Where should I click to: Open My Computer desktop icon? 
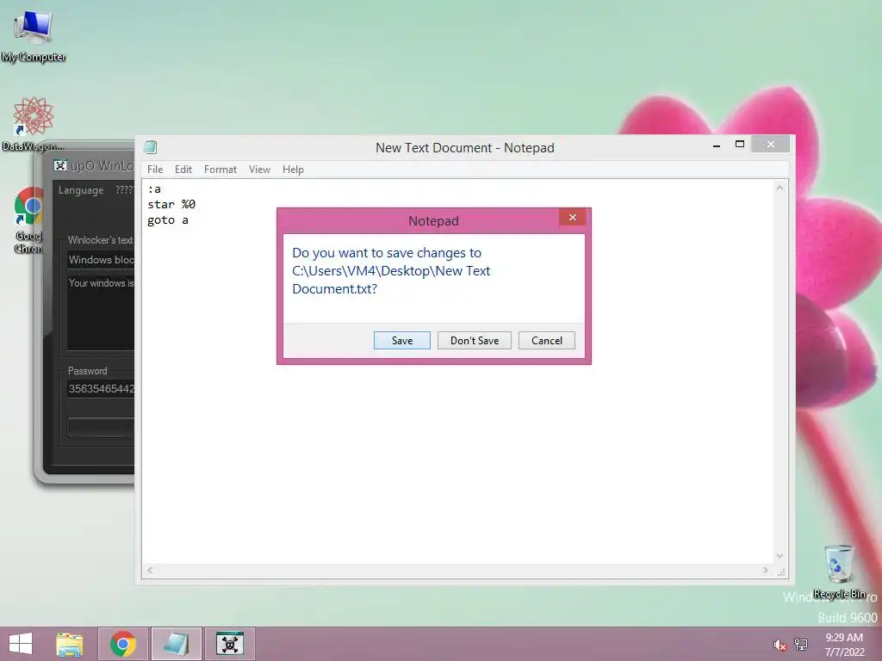coord(34,36)
